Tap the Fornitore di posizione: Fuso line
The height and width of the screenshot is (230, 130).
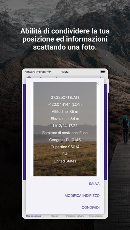coord(65,133)
